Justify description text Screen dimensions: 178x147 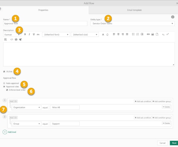coord(127,34)
